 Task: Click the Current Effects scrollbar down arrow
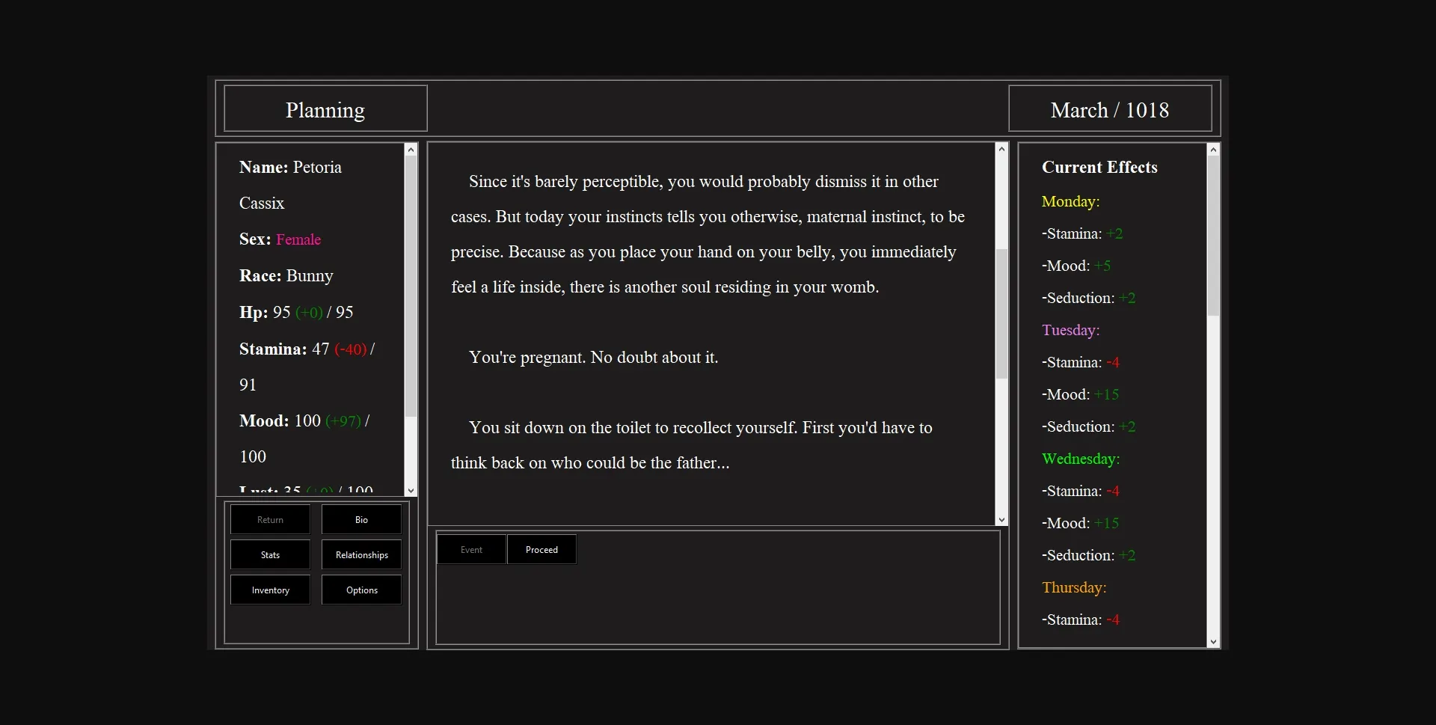pyautogui.click(x=1213, y=641)
